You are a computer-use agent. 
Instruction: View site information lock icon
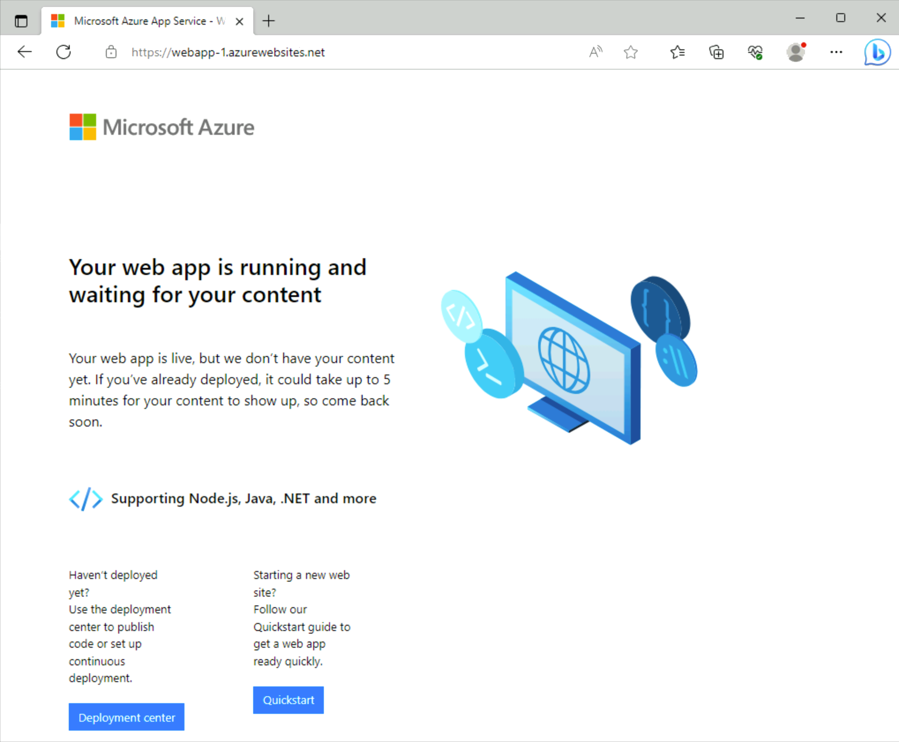pyautogui.click(x=111, y=52)
